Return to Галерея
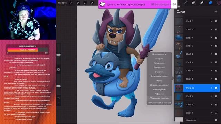 [x=62, y=3]
